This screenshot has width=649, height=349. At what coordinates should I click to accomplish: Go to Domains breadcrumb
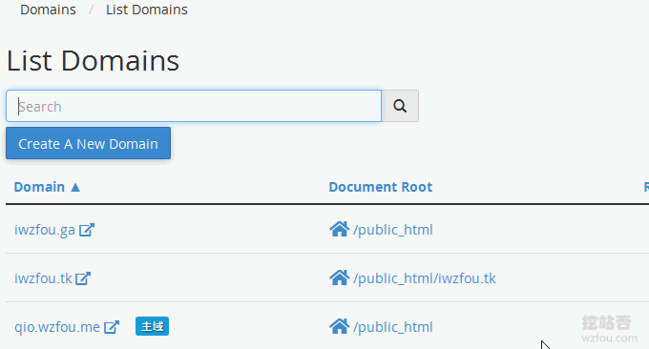48,10
